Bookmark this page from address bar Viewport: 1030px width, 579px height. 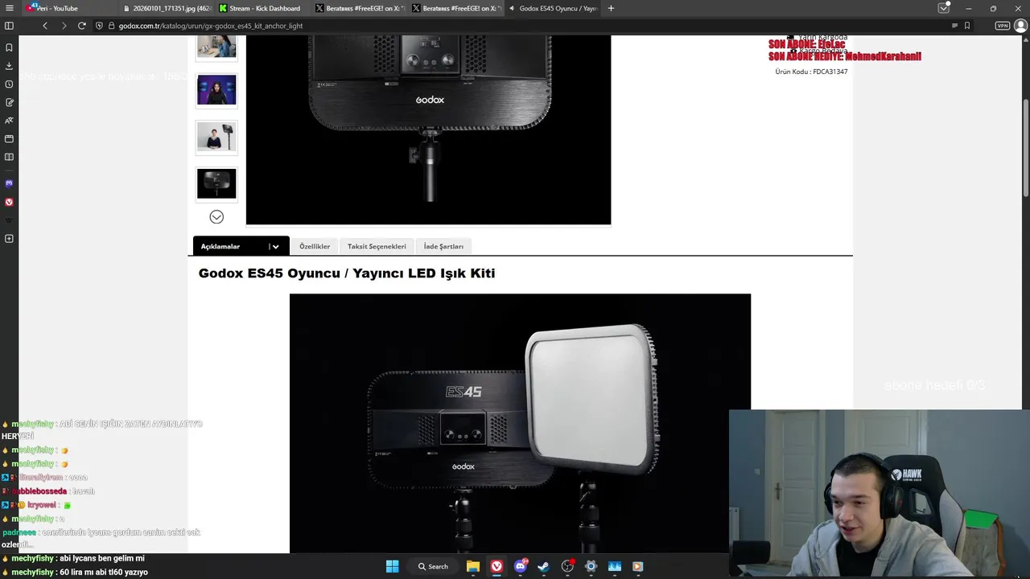(x=967, y=26)
